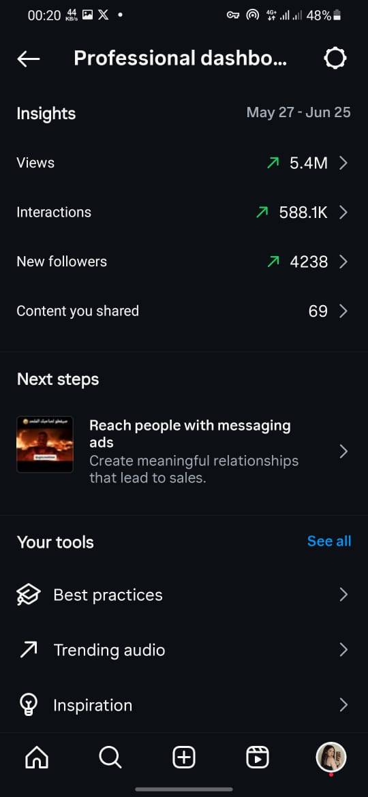
Task: Tap the create new post plus icon
Action: click(184, 758)
